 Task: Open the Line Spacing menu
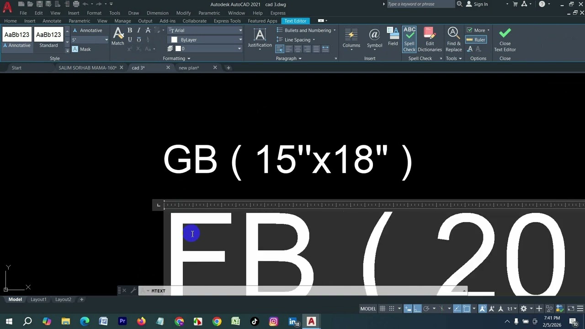296,40
